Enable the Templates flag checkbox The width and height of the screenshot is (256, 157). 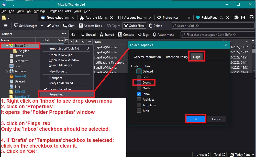tap(139, 105)
